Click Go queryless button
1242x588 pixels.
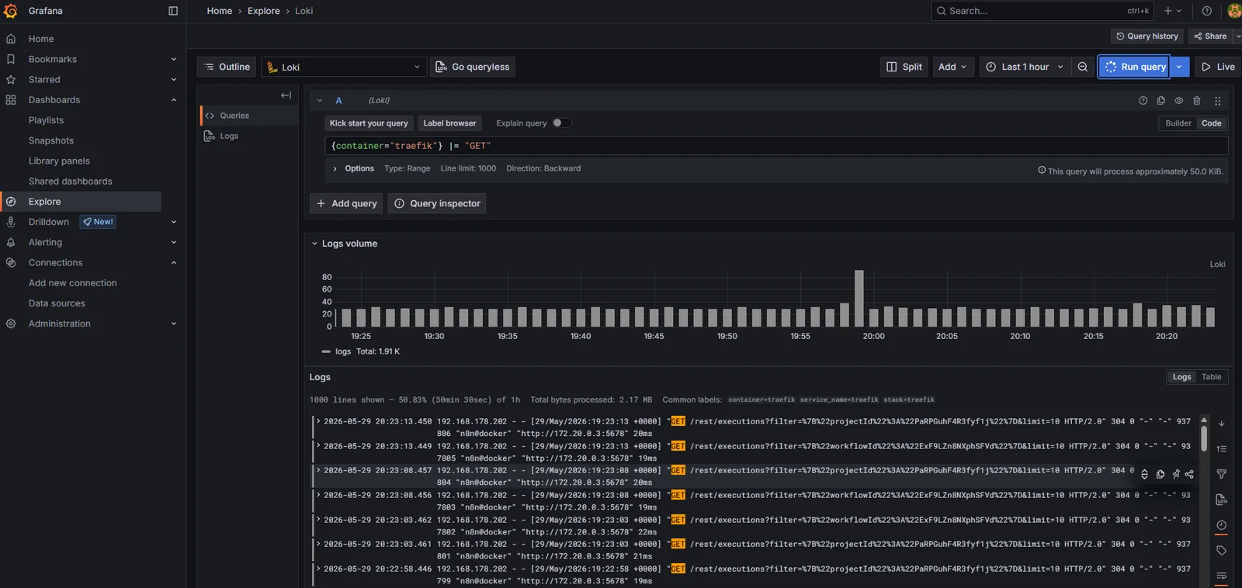click(x=473, y=67)
